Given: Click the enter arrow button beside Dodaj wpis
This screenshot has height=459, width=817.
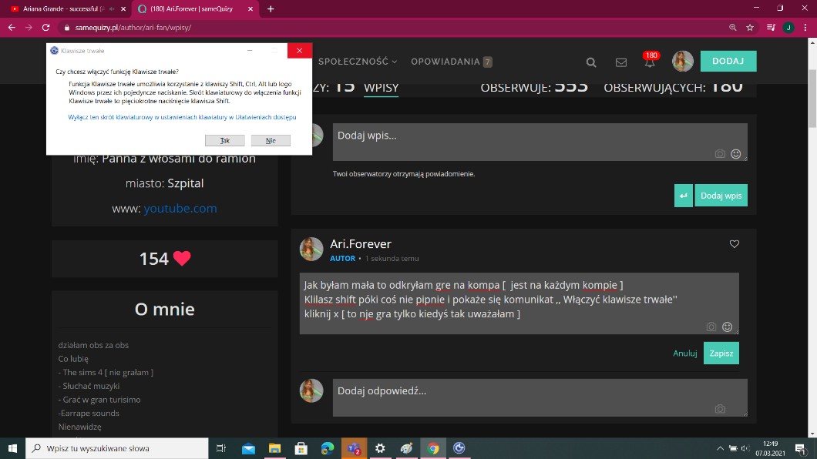Looking at the screenshot, I should click(683, 196).
